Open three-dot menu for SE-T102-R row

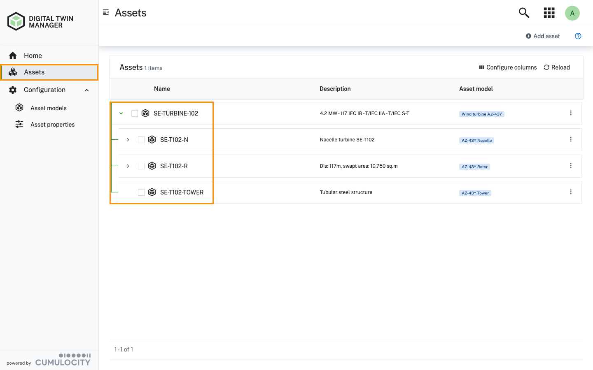pos(570,166)
